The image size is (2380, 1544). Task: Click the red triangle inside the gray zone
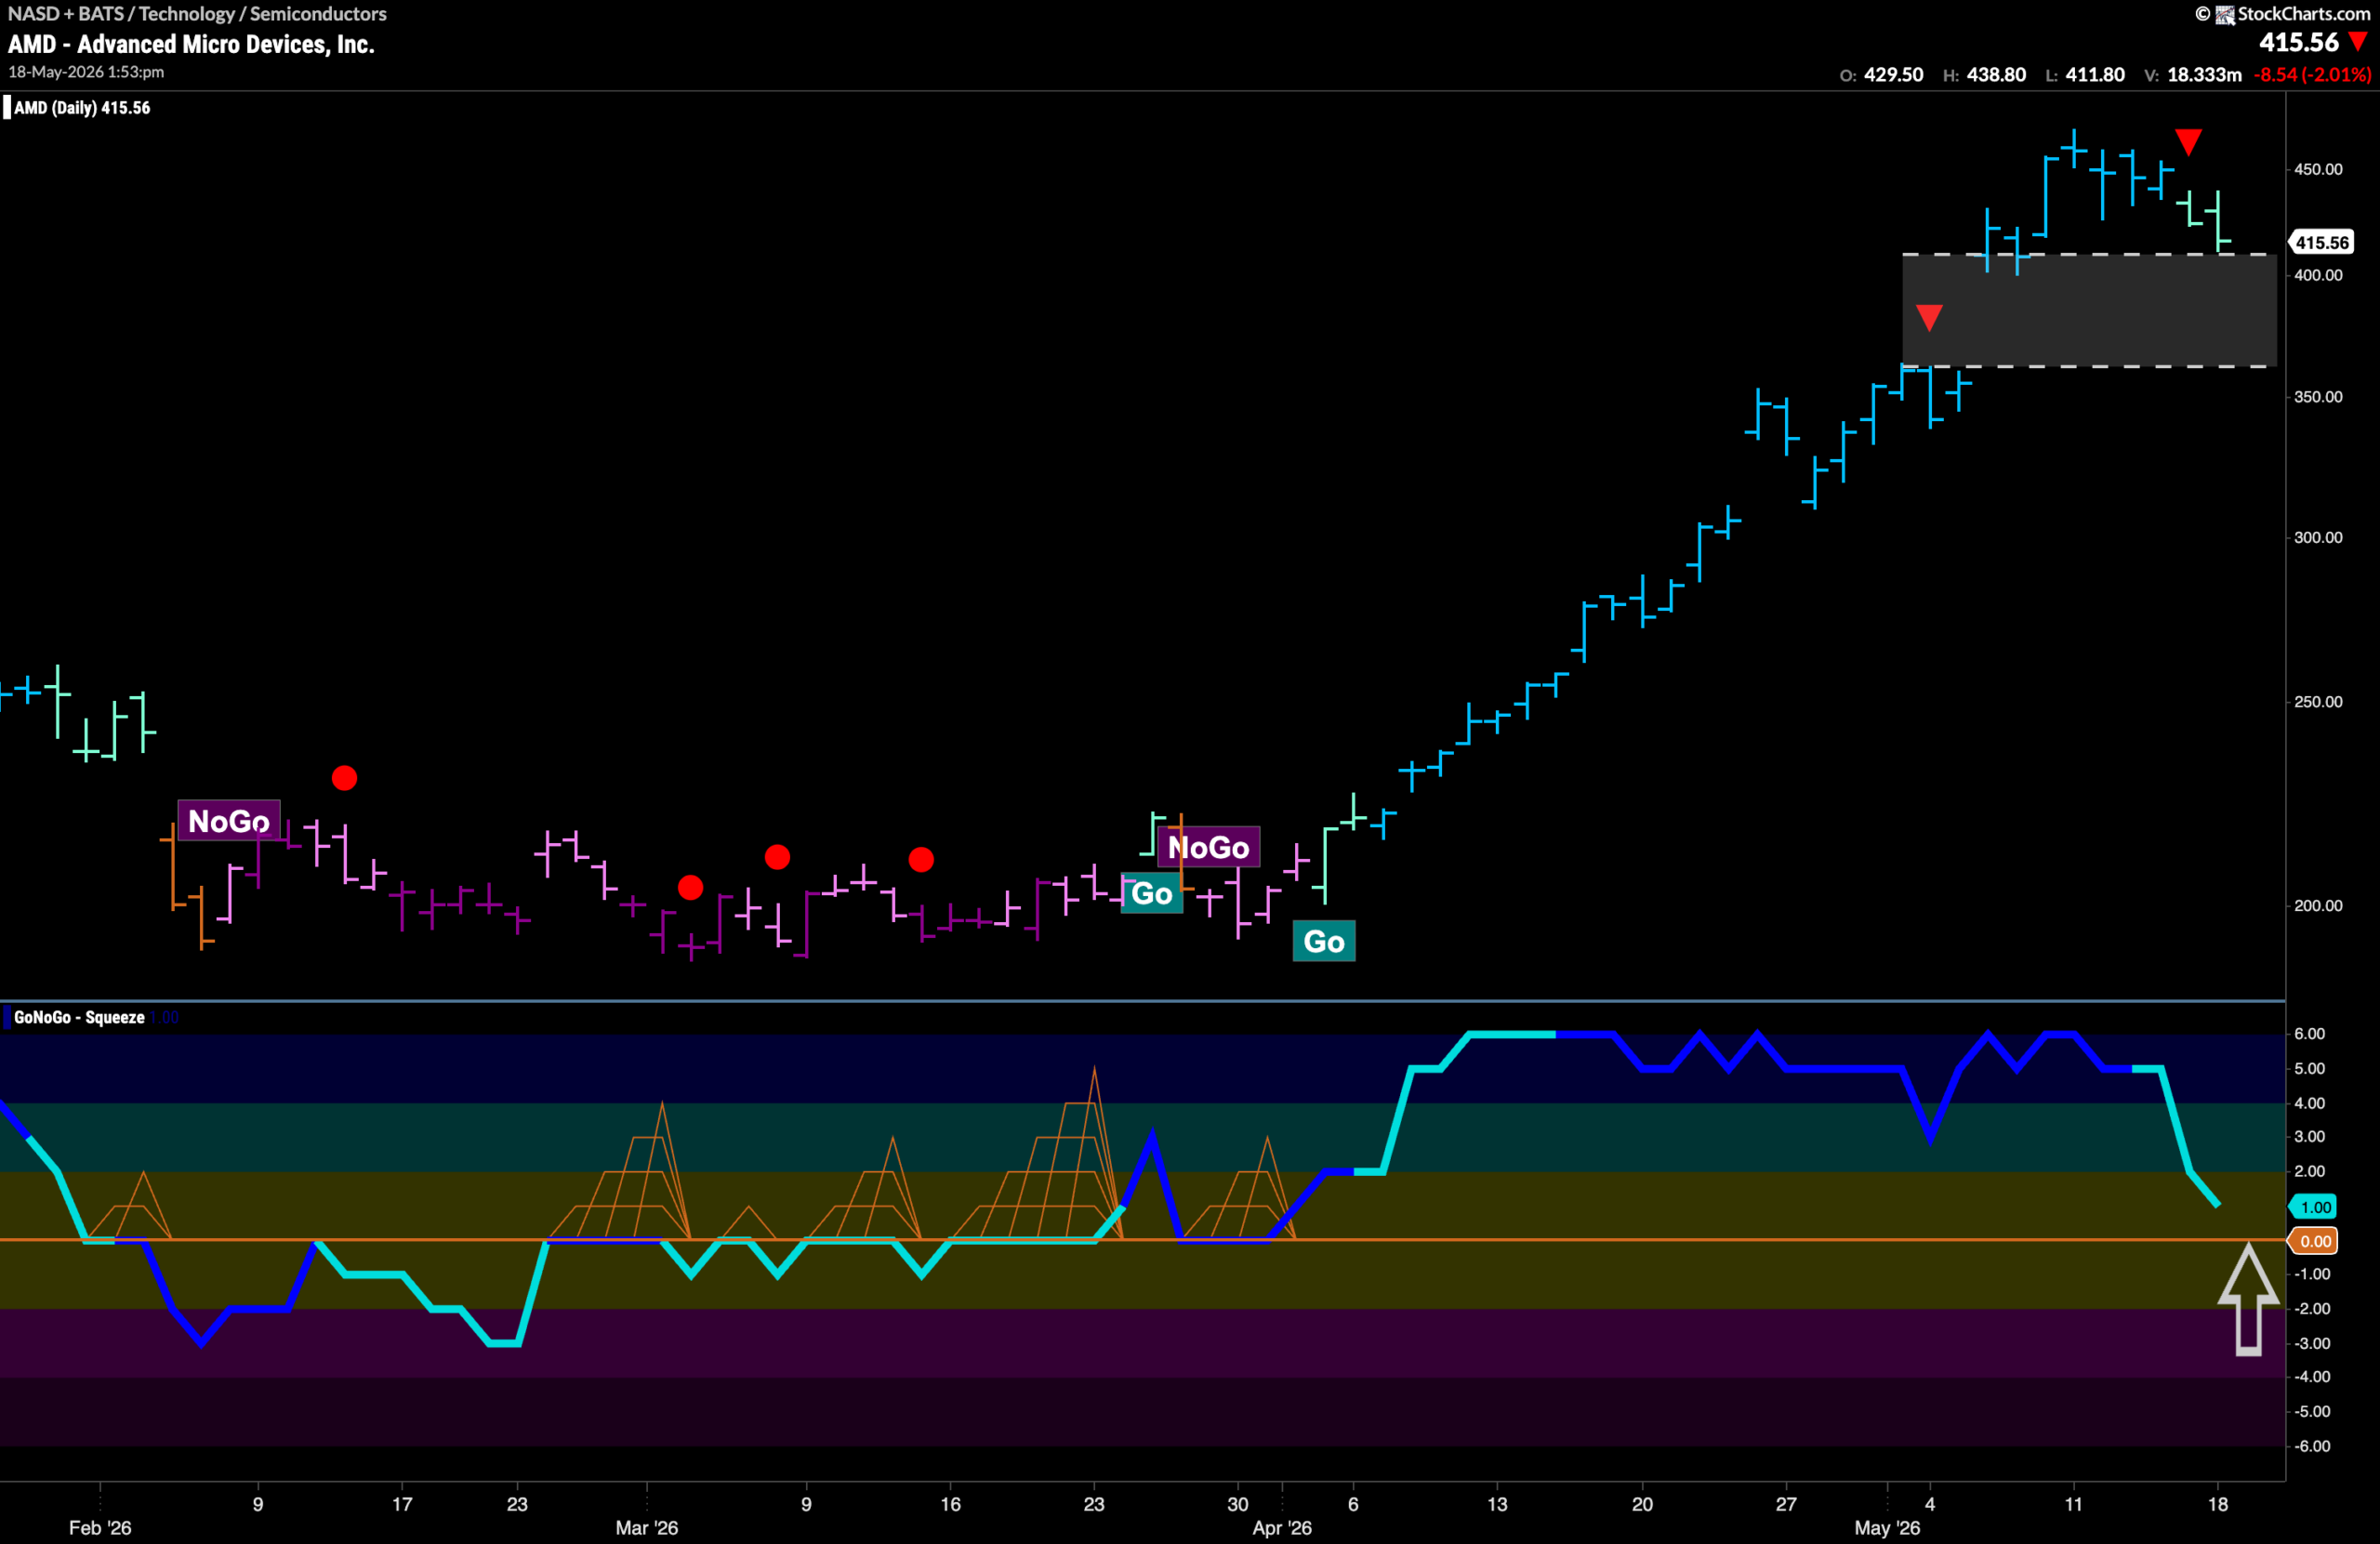tap(1929, 318)
